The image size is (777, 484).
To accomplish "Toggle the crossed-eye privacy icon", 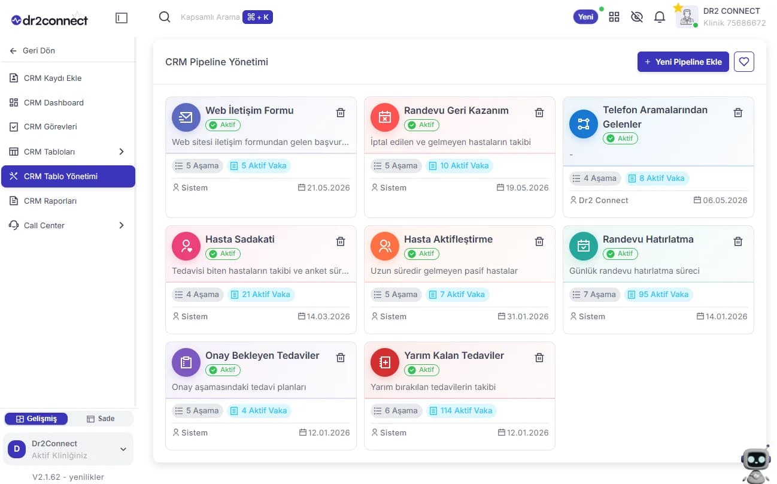I will pyautogui.click(x=637, y=17).
